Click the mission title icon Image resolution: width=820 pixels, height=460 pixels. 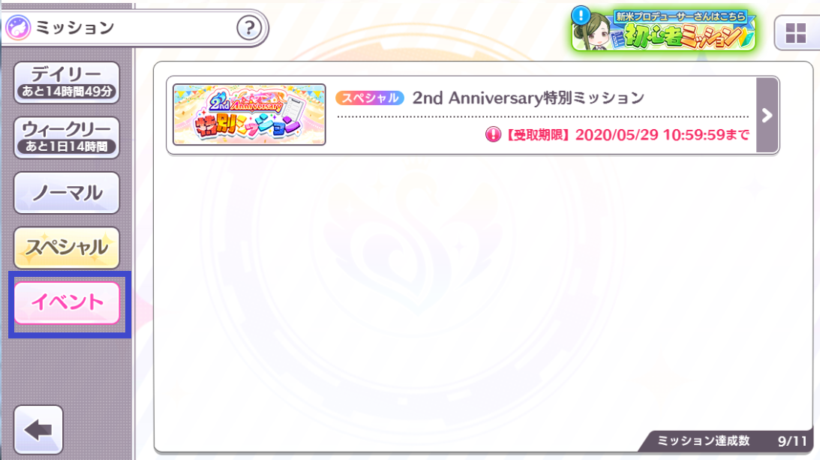18,27
